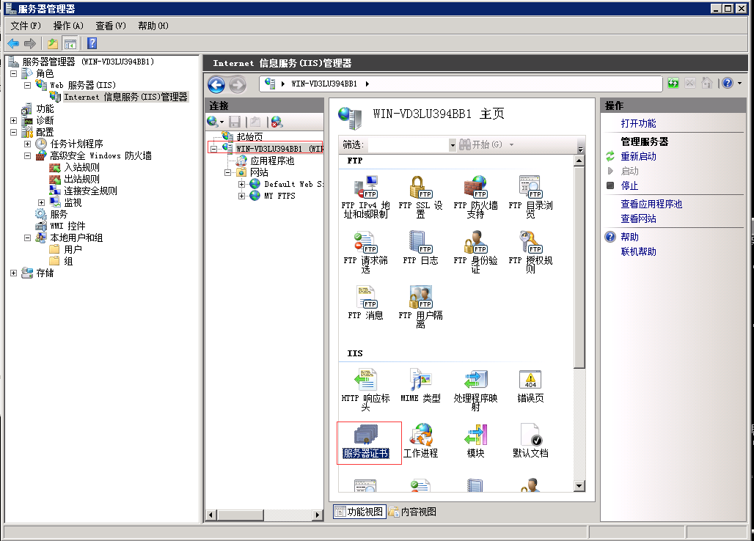The image size is (754, 541).
Task: Open server certificates (服务器证书)
Action: pyautogui.click(x=365, y=441)
